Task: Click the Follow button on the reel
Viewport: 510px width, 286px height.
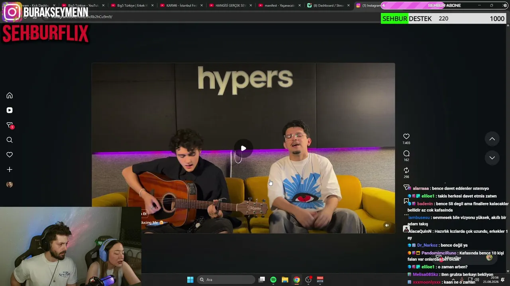Action: pyautogui.click(x=144, y=214)
